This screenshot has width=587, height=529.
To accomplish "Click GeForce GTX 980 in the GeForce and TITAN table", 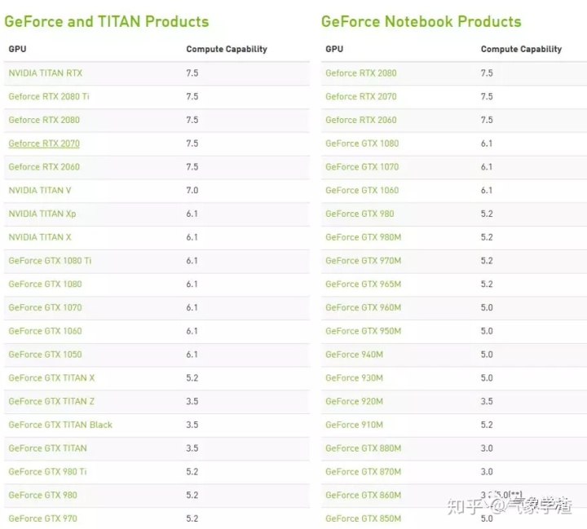I will point(42,496).
